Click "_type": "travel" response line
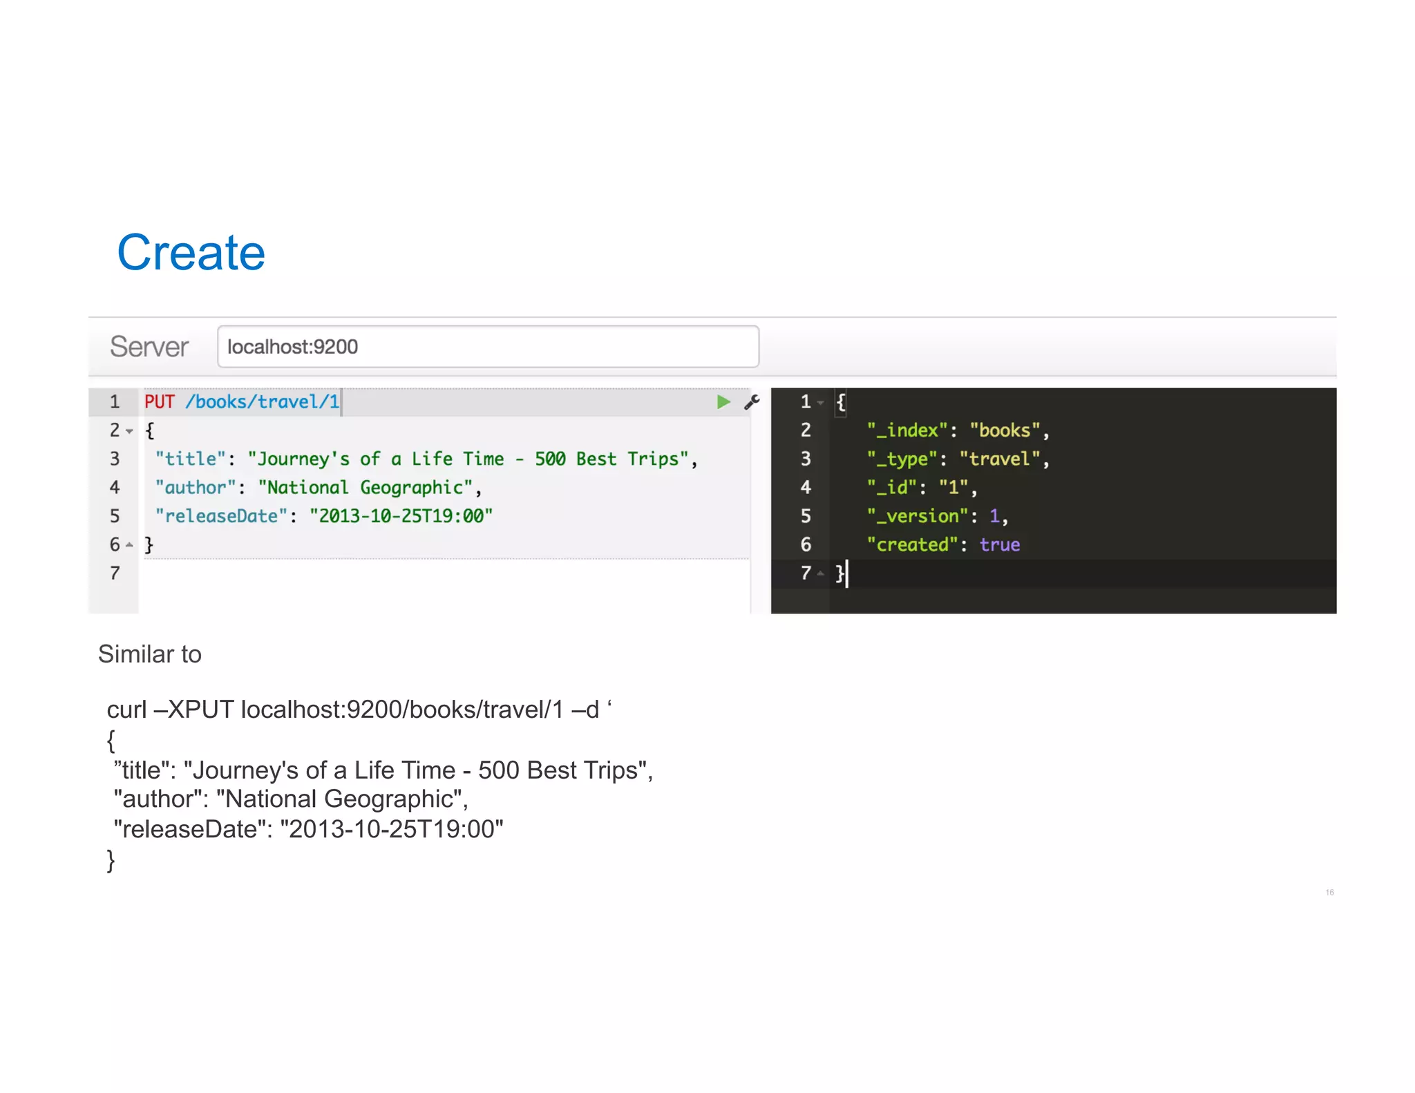The height and width of the screenshot is (1093, 1415). click(957, 459)
